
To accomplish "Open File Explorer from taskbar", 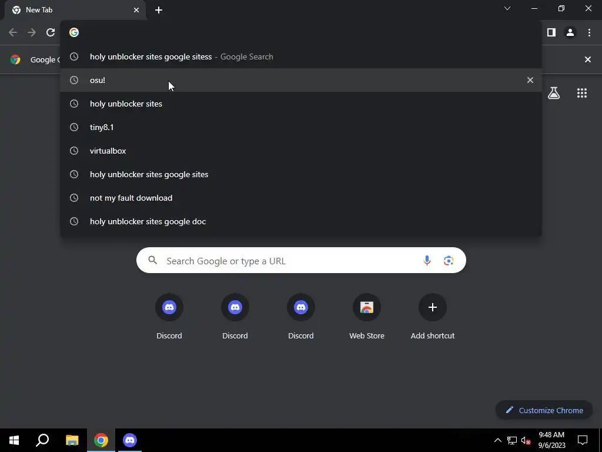I will coord(72,440).
